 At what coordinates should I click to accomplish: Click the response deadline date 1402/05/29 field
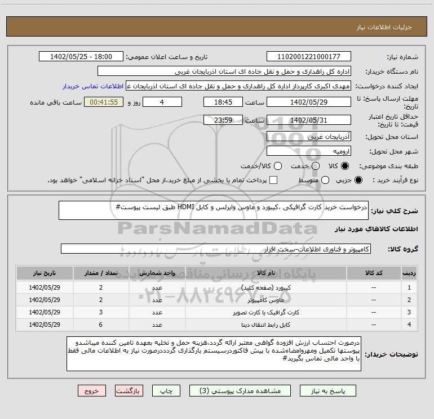[309, 102]
